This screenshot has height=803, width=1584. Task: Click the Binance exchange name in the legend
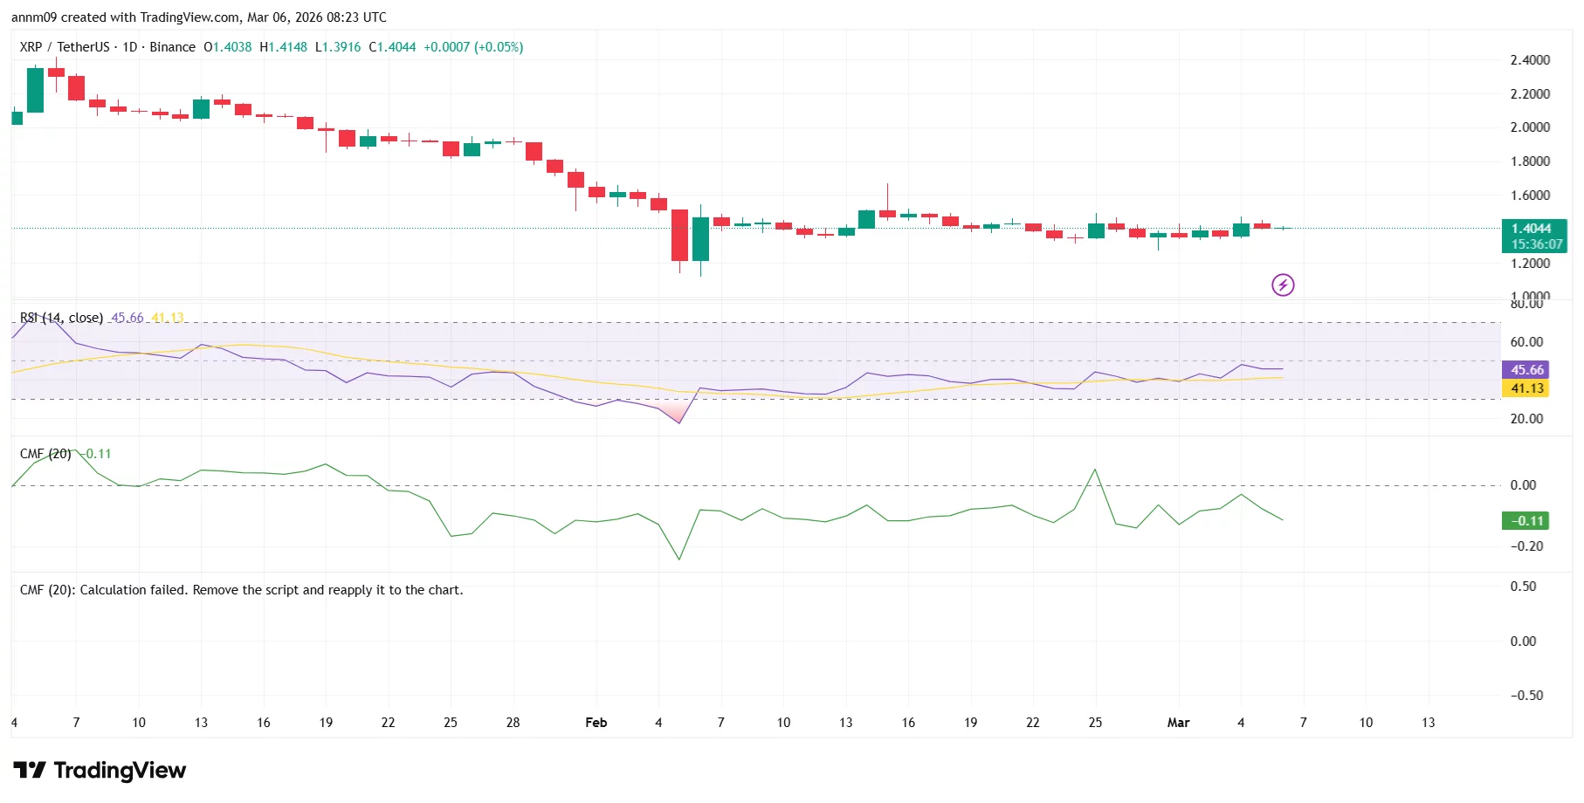tap(174, 47)
